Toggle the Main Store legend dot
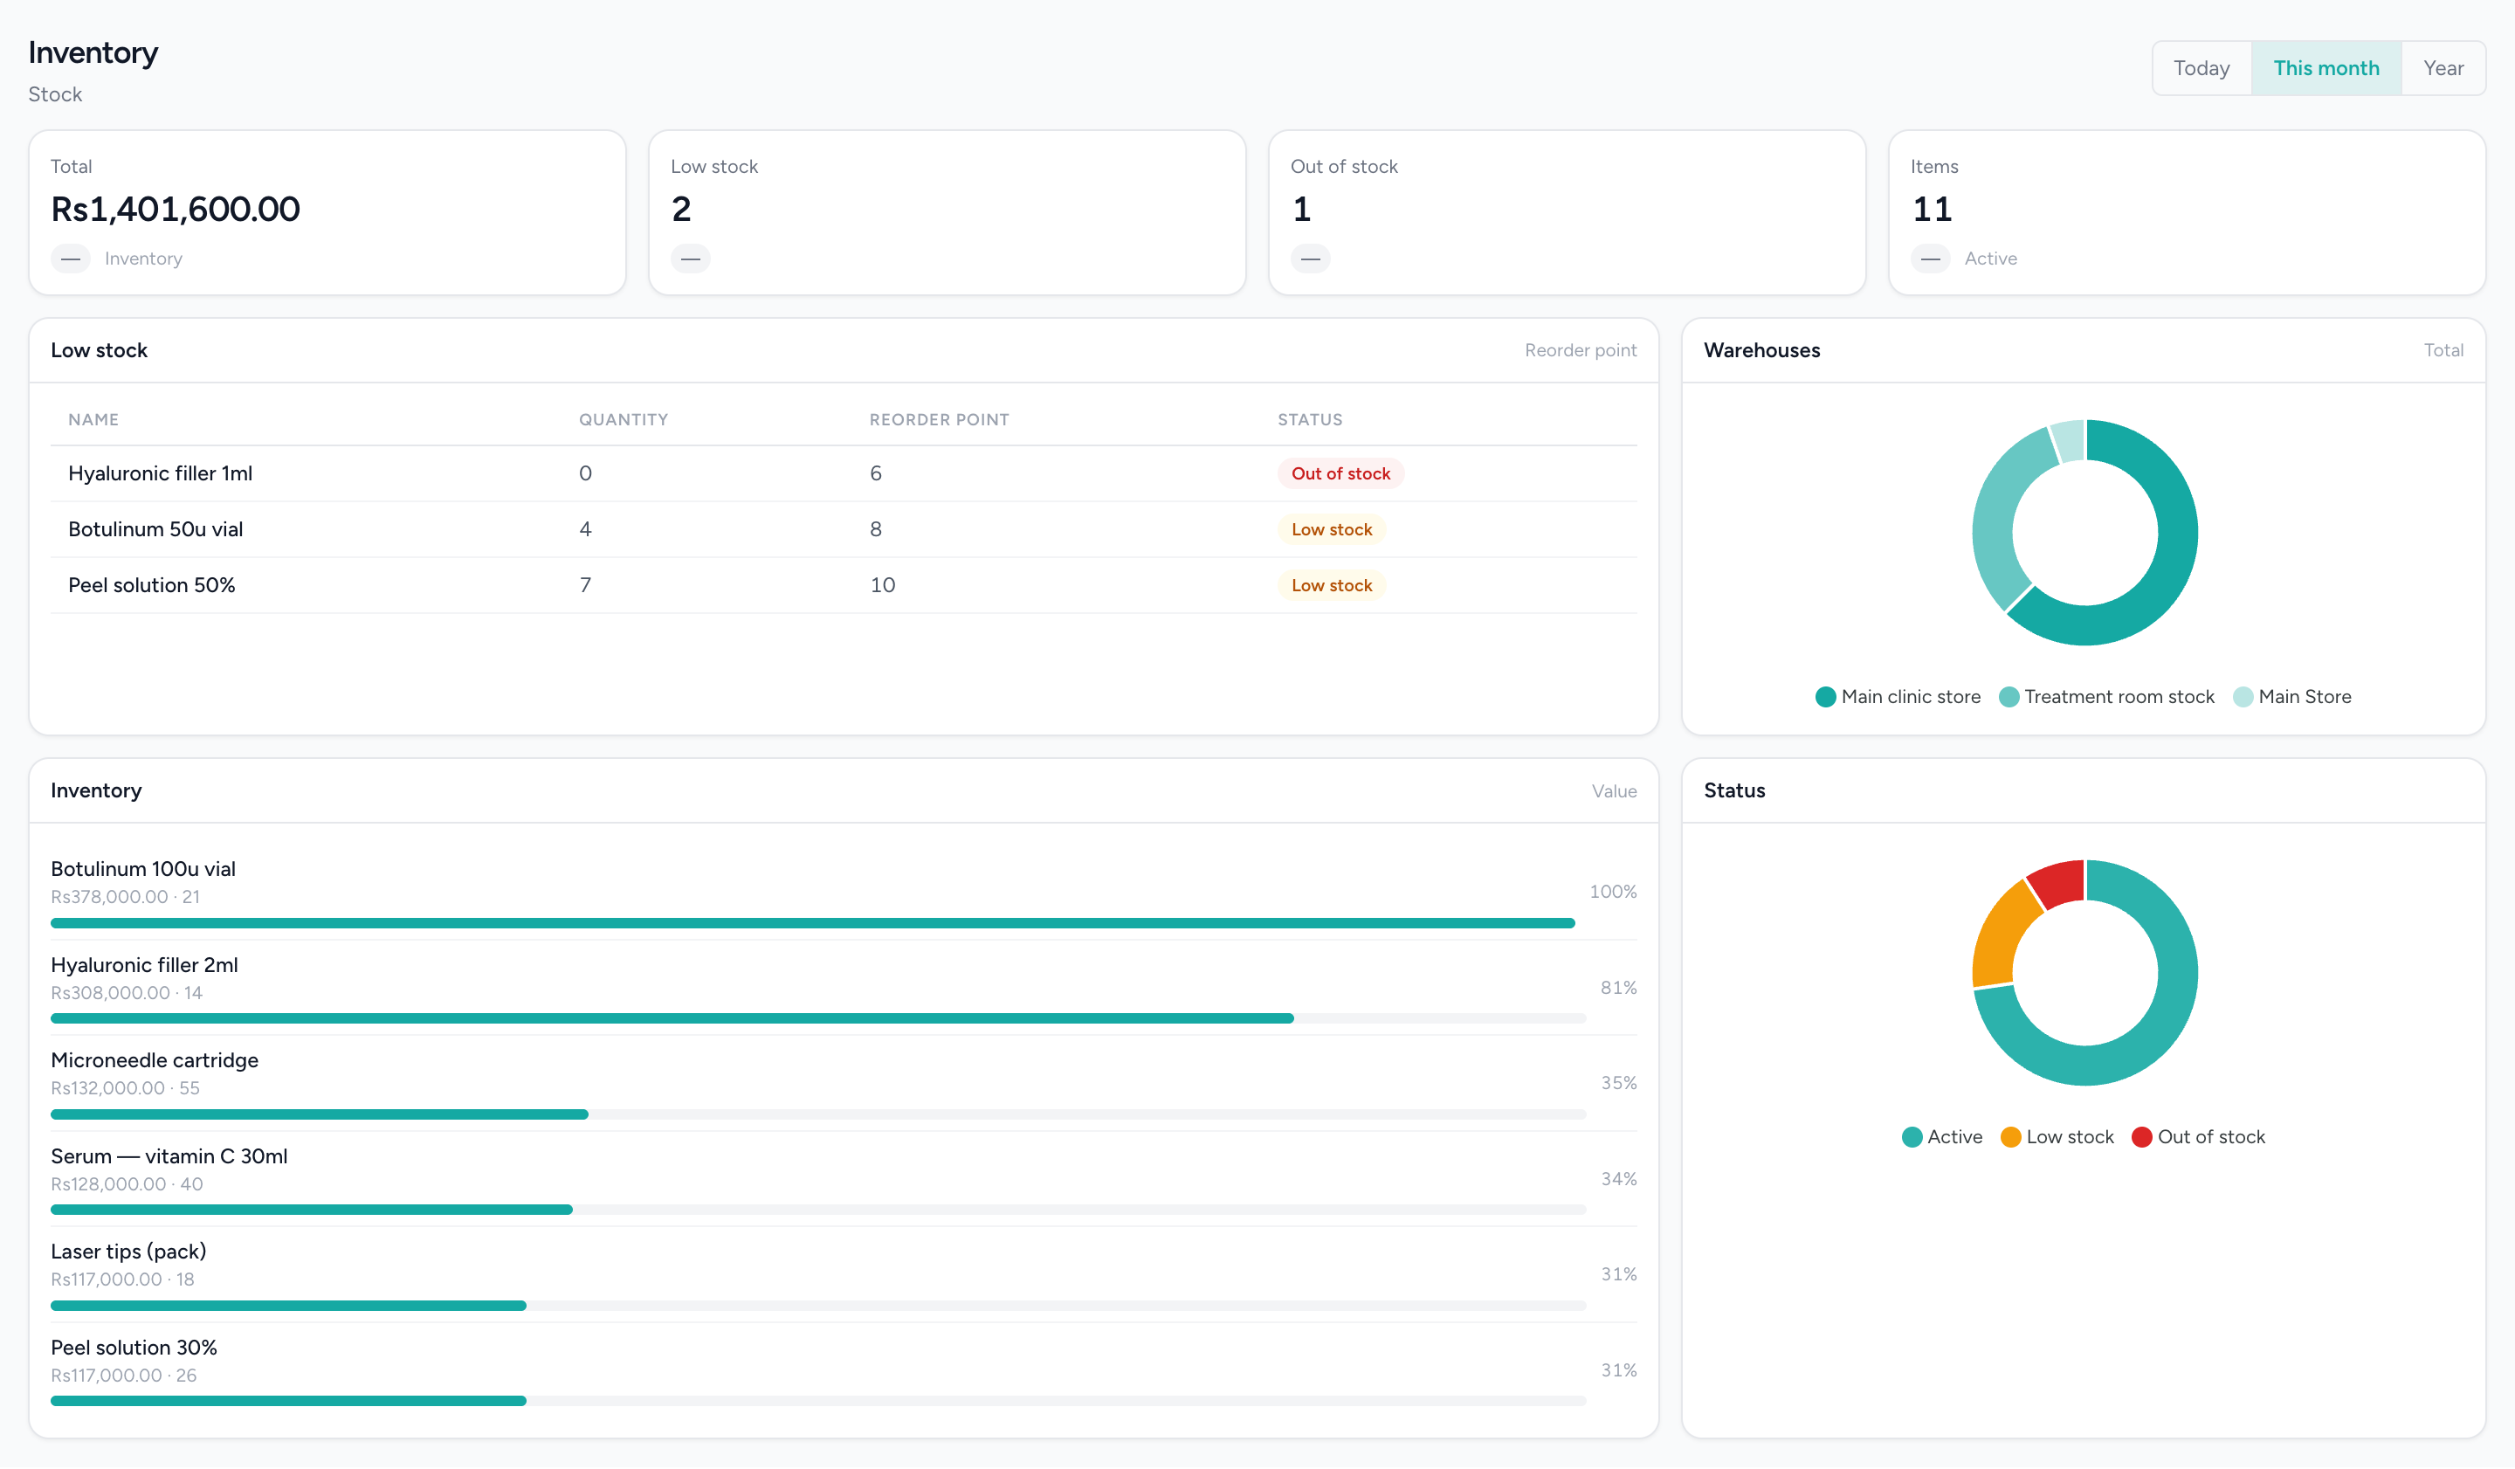Screen dimensions: 2515x1469 [2243, 697]
